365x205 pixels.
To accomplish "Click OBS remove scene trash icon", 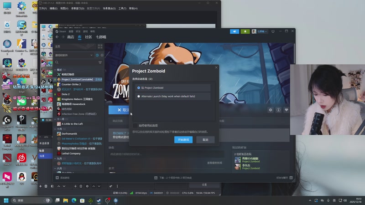I will (46, 186).
